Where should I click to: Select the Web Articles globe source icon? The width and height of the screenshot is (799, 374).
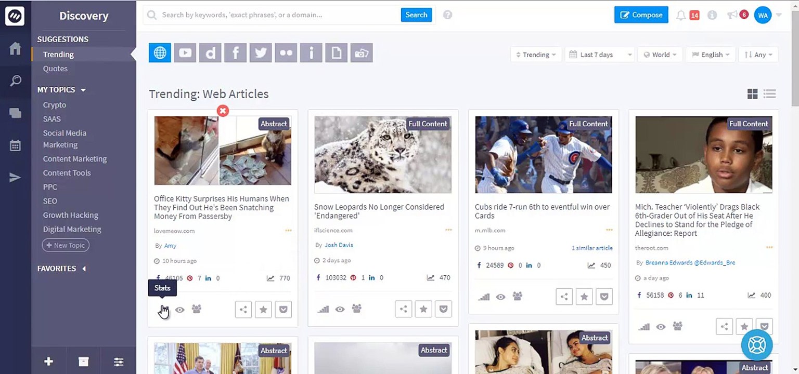point(160,53)
